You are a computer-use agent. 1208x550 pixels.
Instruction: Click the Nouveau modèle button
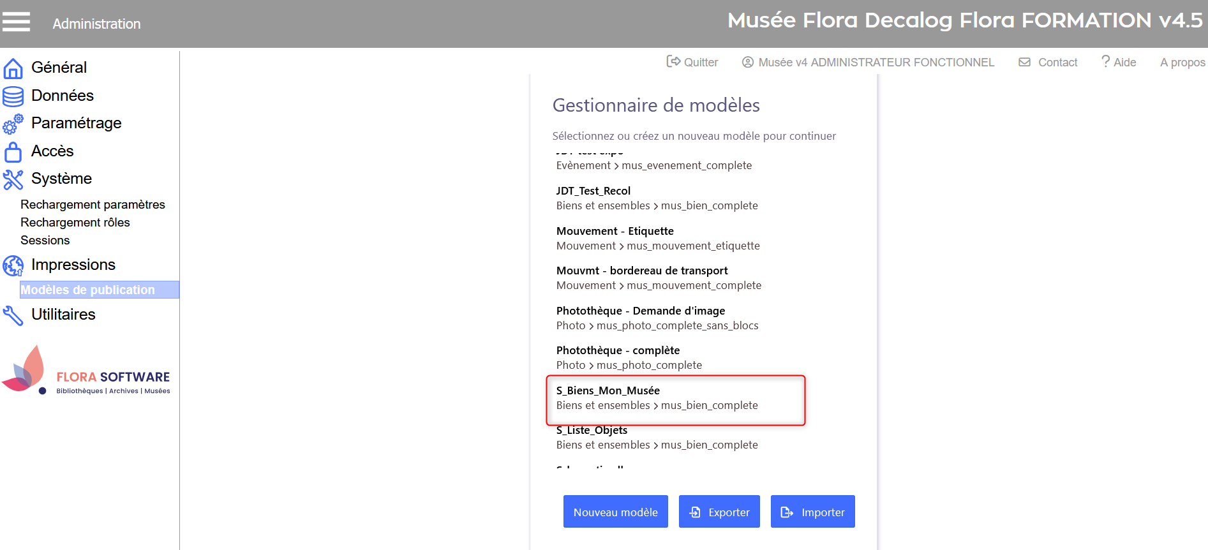[x=615, y=512]
